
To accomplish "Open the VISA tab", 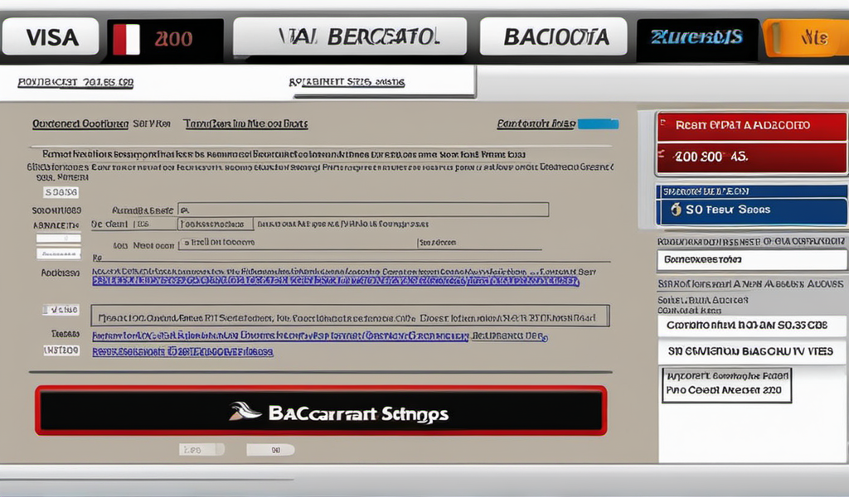I will pyautogui.click(x=51, y=38).
